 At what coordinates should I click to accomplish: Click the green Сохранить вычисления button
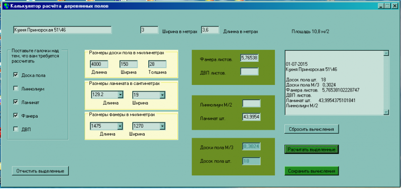click(312, 171)
